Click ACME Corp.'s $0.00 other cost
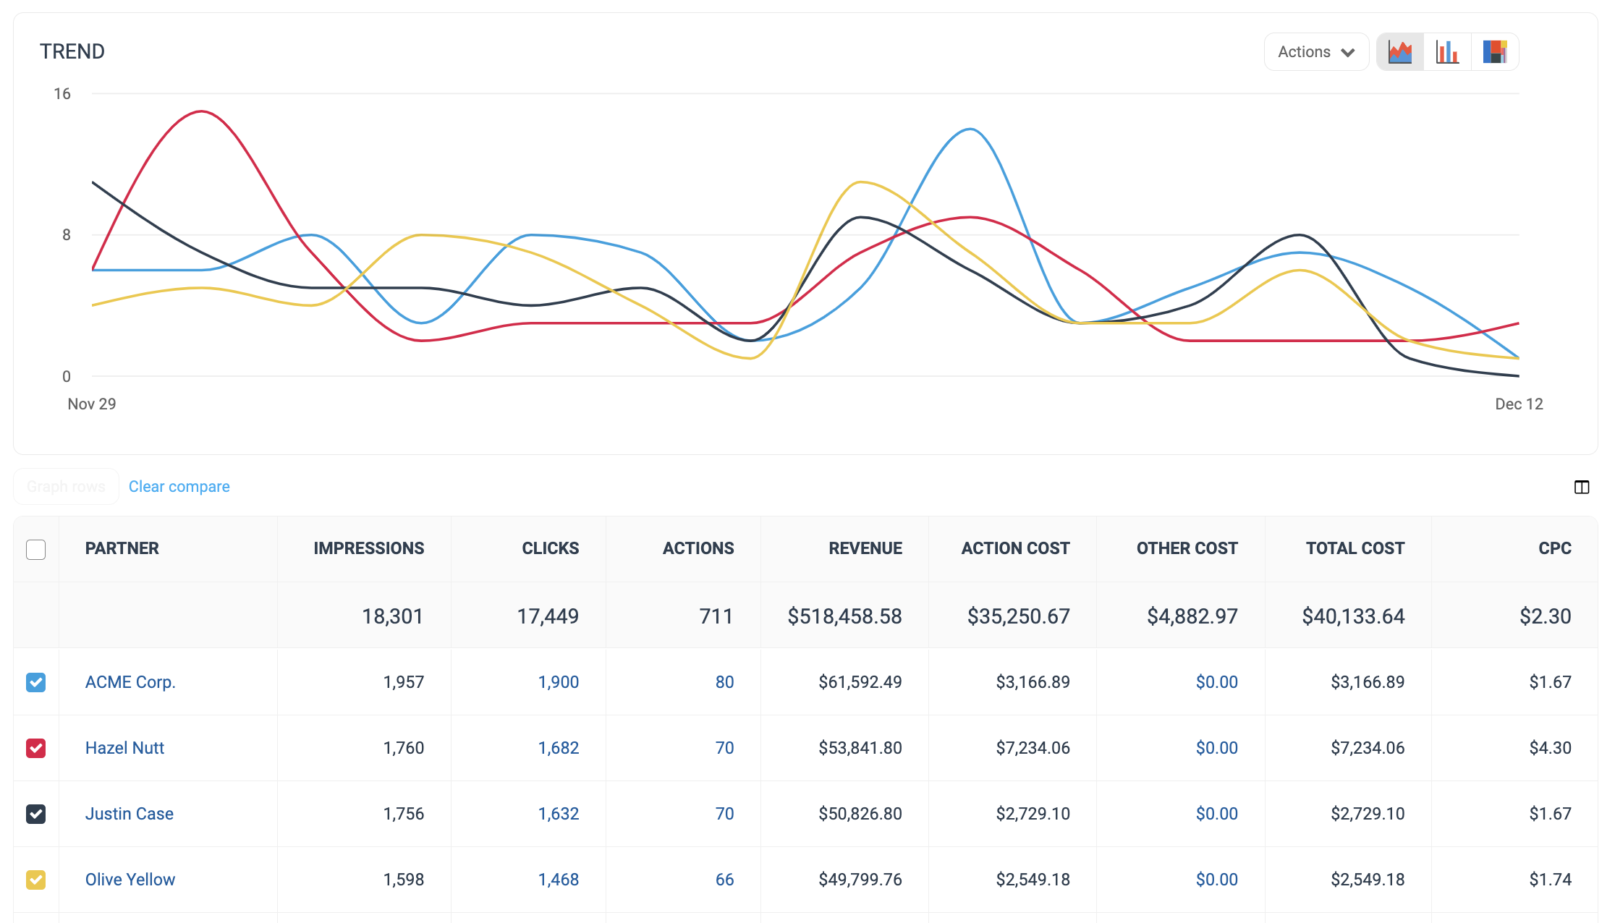Viewport: 1615px width, 923px height. click(1216, 682)
